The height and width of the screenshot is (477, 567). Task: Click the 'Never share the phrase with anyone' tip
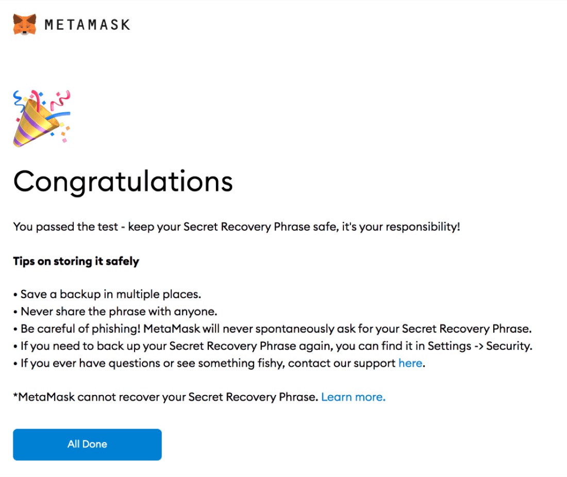coord(119,312)
